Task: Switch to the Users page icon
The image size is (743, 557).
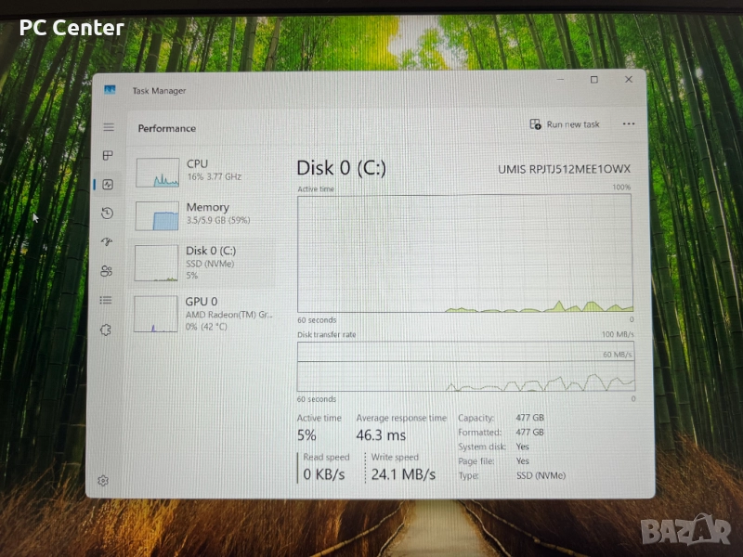Action: 107,271
